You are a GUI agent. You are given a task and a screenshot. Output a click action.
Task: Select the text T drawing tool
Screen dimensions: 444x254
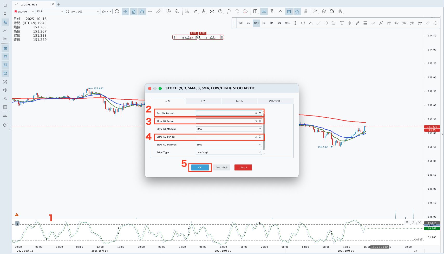pos(342,23)
